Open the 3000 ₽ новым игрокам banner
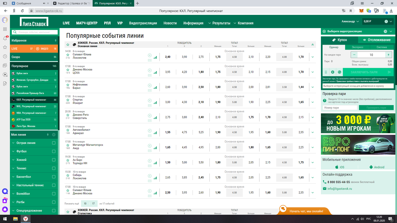The image size is (397, 223). coord(358,123)
